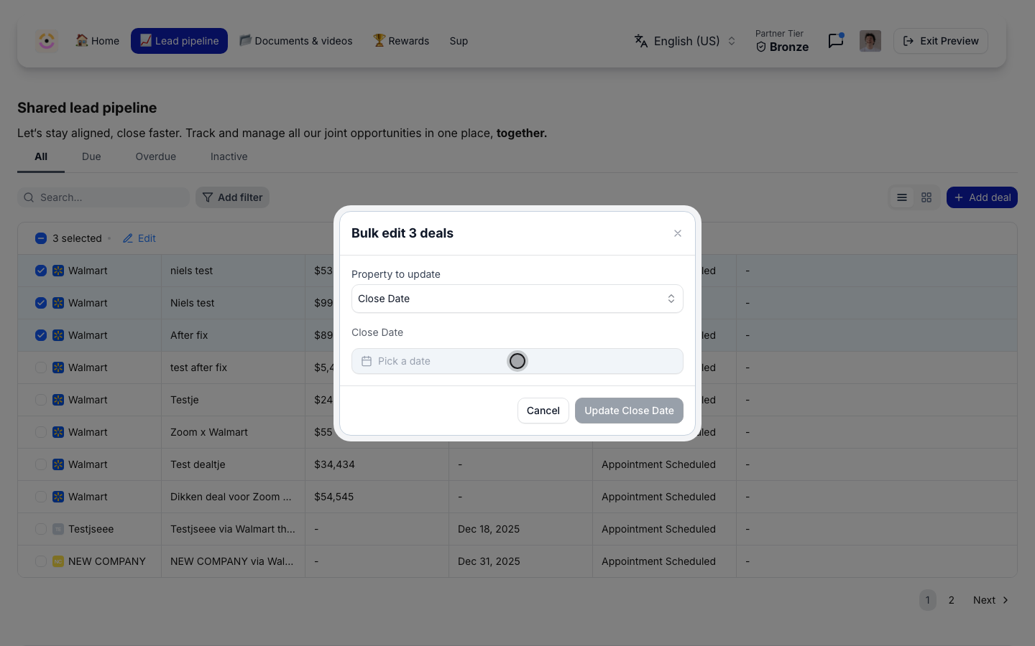Go to page 2 of results
The width and height of the screenshot is (1035, 646).
tap(951, 600)
